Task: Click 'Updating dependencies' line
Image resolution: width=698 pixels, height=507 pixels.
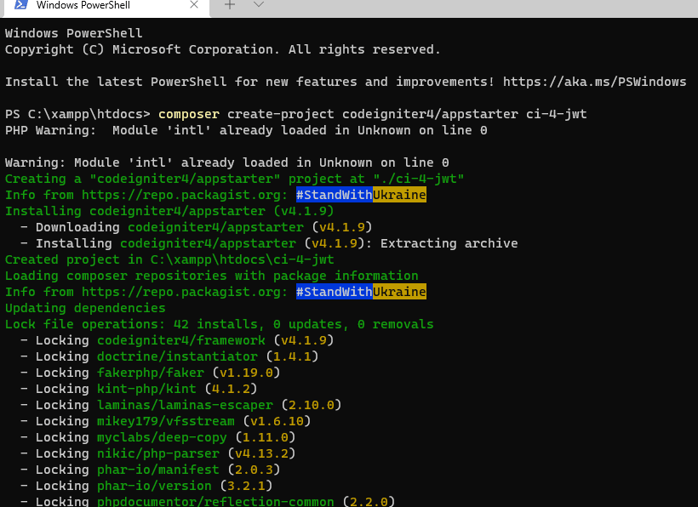Action: click(x=85, y=308)
